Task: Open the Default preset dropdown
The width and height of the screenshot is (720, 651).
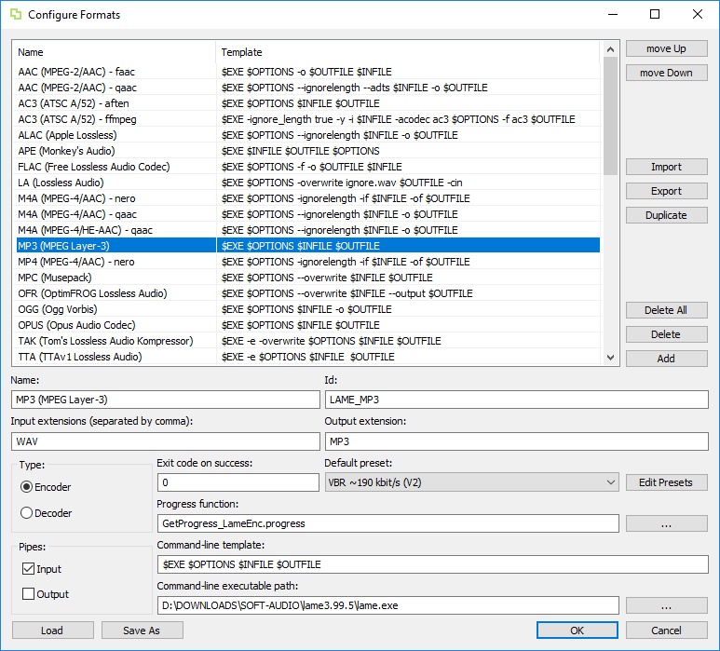Action: click(472, 482)
